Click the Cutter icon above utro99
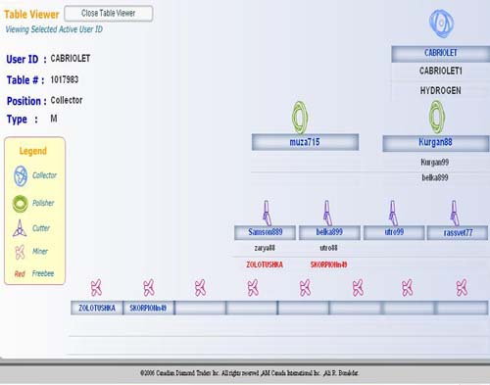This screenshot has height=385, width=490. [393, 213]
